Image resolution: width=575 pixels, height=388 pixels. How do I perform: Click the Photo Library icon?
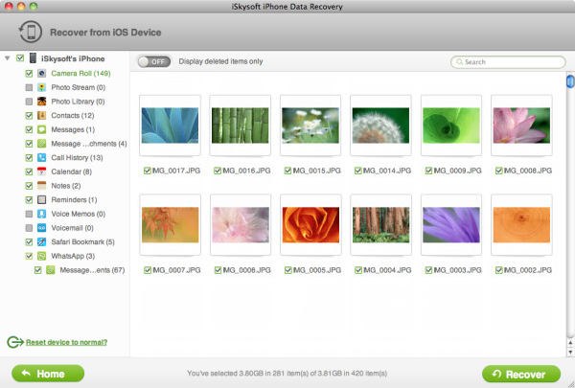[42, 102]
